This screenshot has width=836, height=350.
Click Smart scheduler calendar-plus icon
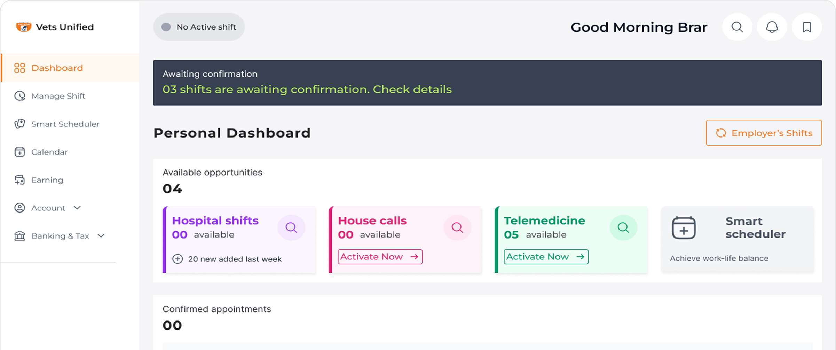click(684, 228)
